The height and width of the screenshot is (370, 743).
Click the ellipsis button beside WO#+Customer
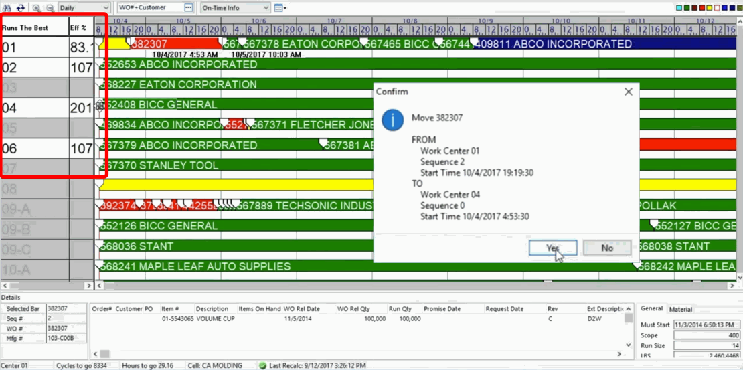click(x=189, y=7)
